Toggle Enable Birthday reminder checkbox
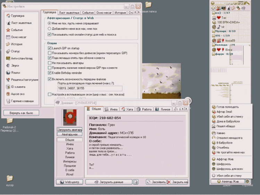 click(x=49, y=73)
